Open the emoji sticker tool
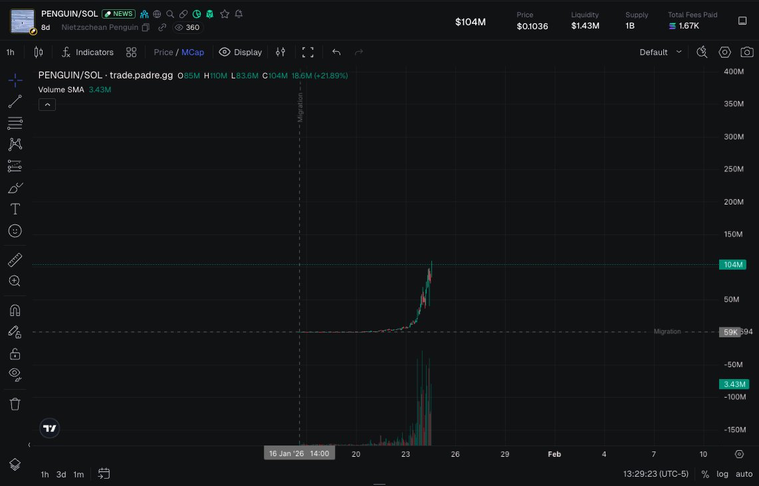The height and width of the screenshot is (486, 759). point(15,230)
